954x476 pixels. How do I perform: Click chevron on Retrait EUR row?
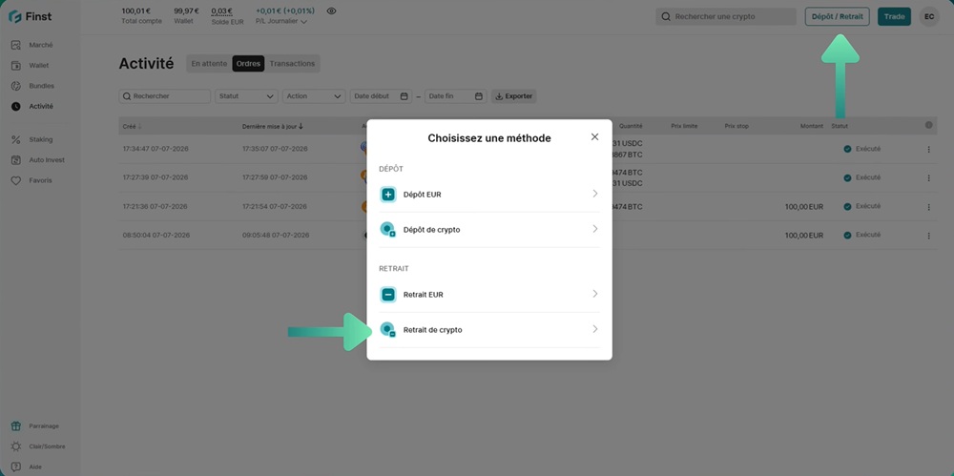[x=595, y=294]
